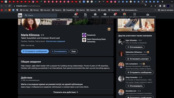Open the Chrome extensions puzzle icon
The width and height of the screenshot is (174, 98).
[x=160, y=6]
